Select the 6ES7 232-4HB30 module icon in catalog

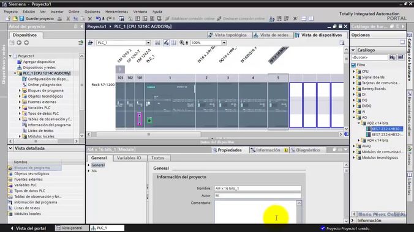click(368, 129)
